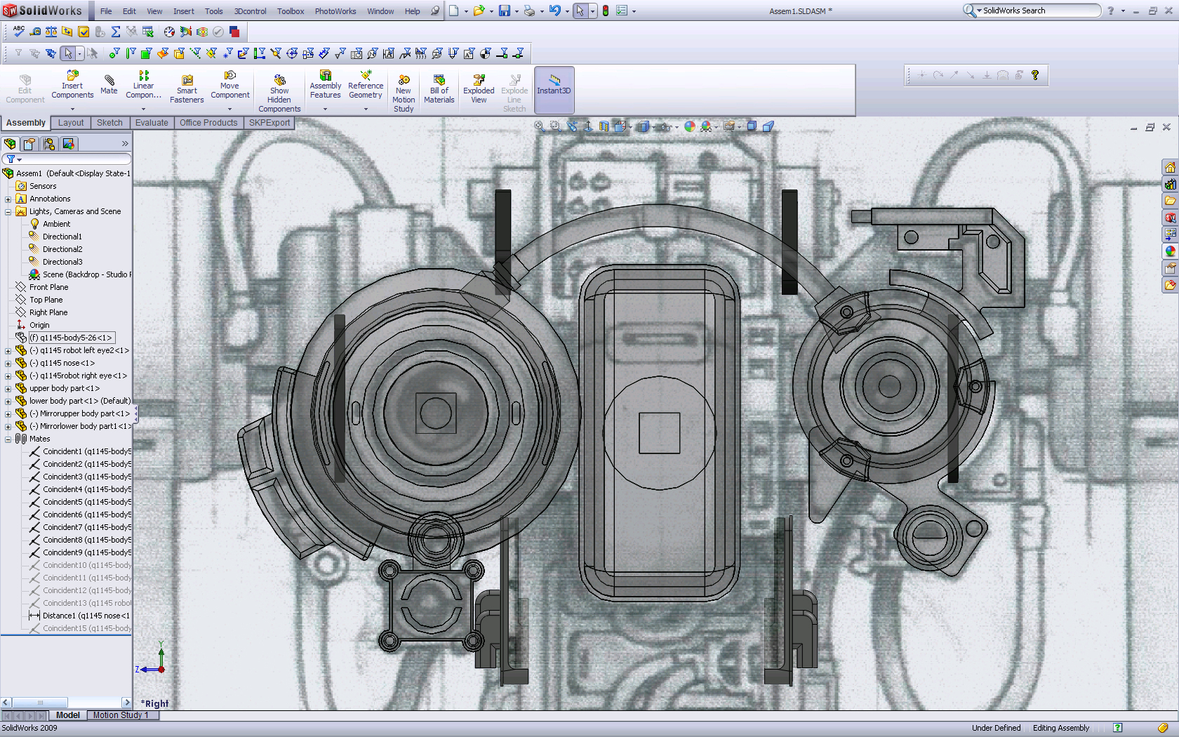Click the stop red square icon
This screenshot has height=737, width=1179.
coord(234,32)
